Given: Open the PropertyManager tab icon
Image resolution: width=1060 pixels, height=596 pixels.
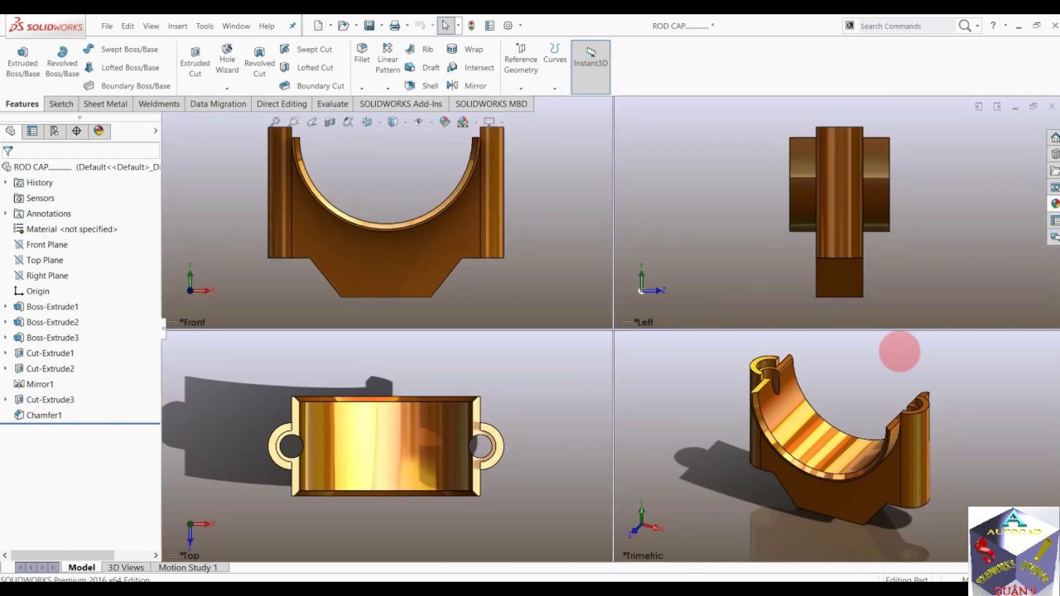Looking at the screenshot, I should coord(32,131).
